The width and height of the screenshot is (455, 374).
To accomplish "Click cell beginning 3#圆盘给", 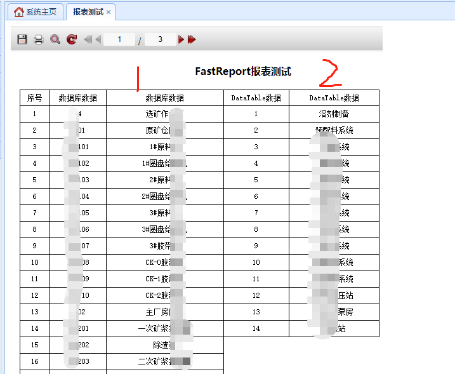I will [165, 229].
